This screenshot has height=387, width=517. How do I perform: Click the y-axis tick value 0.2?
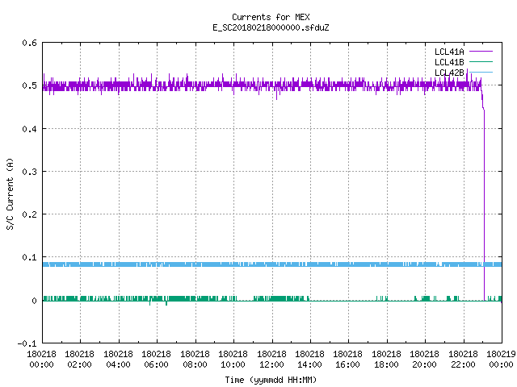click(x=29, y=214)
